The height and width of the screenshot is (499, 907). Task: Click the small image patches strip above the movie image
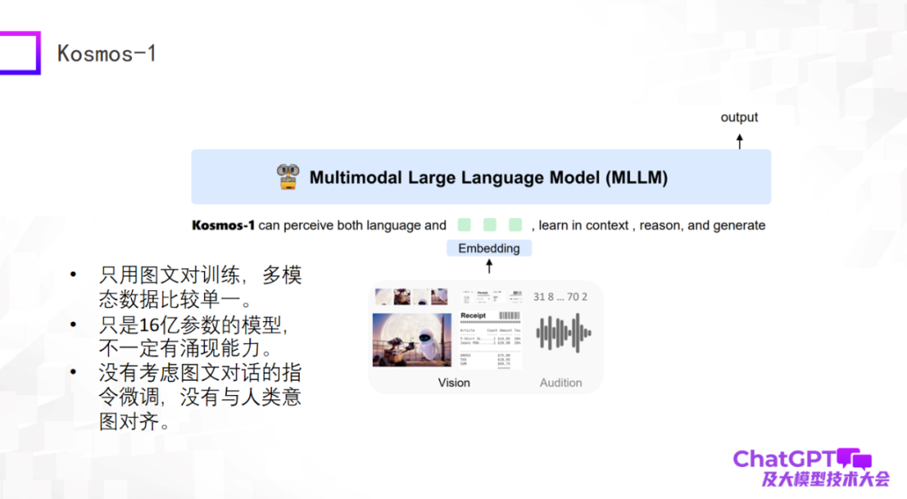coord(412,297)
